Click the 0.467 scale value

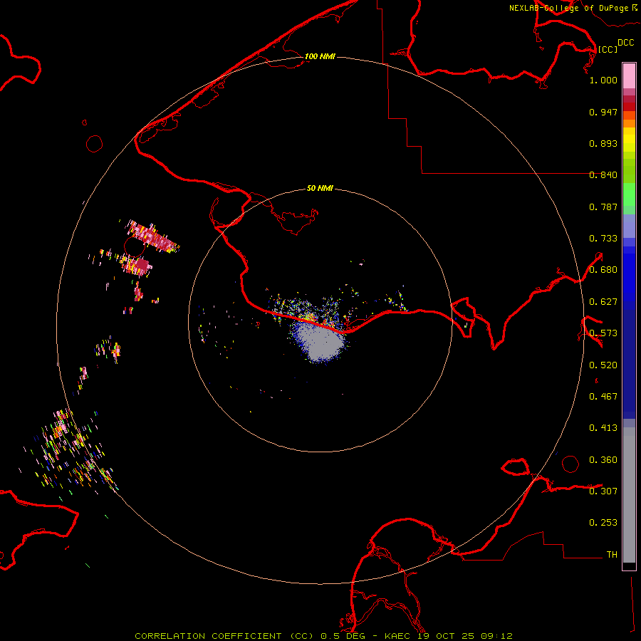coord(603,397)
